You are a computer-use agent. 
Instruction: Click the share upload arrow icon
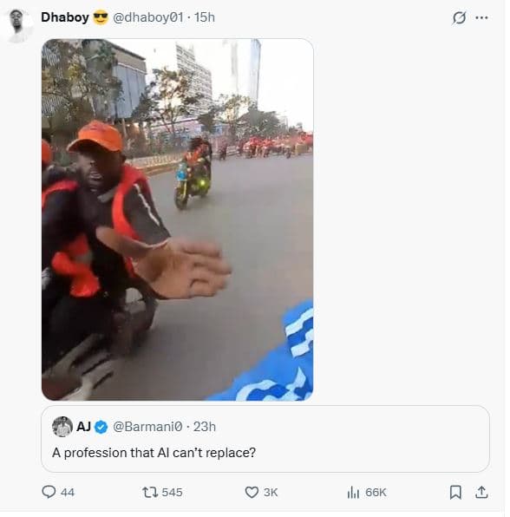[481, 492]
